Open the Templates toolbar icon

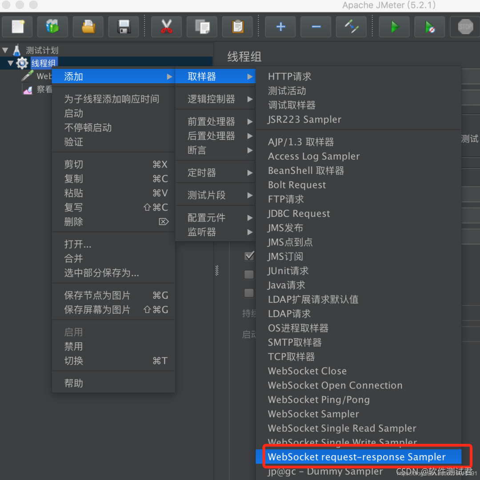[x=52, y=27]
